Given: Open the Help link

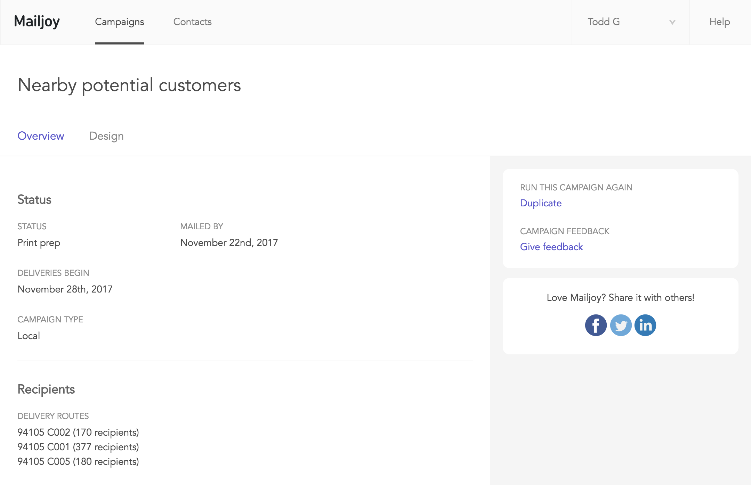Looking at the screenshot, I should coord(720,22).
